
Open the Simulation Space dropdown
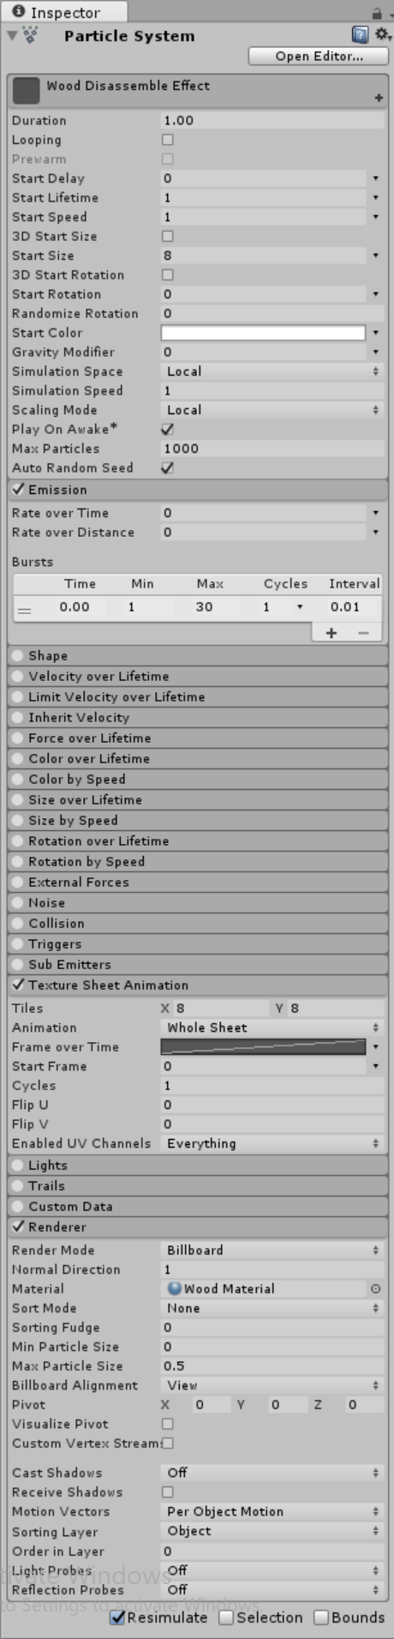click(x=272, y=371)
